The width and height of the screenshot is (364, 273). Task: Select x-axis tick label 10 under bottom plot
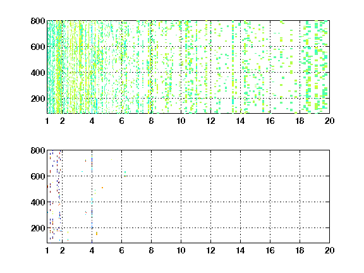click(181, 250)
